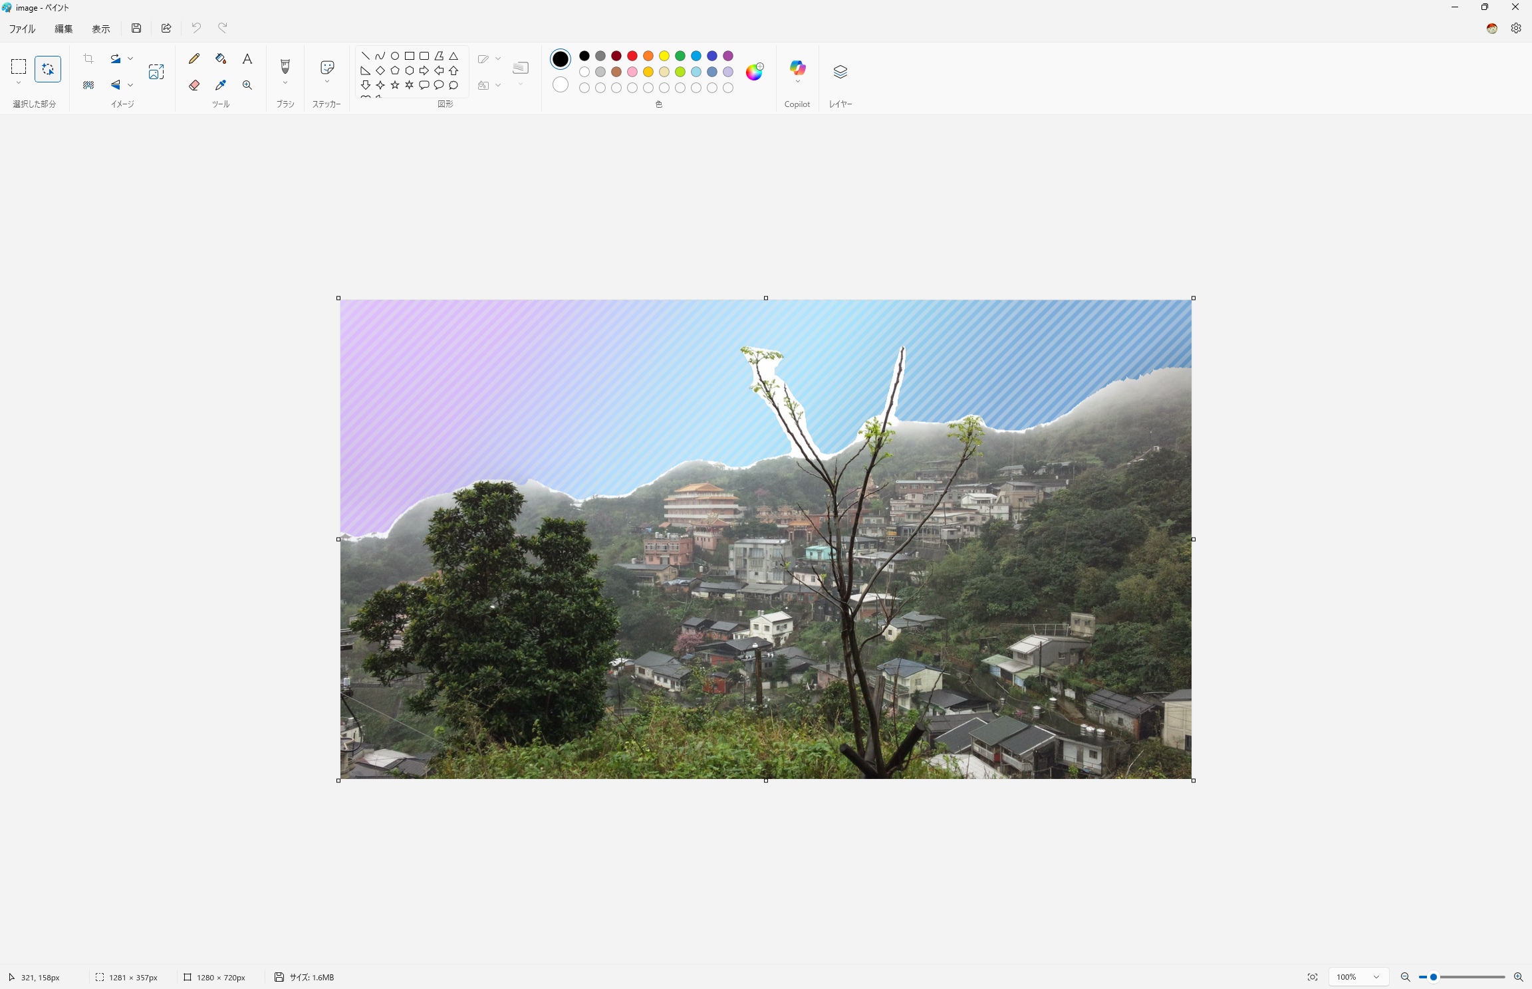1532x989 pixels.
Task: Open the ファイル menu
Action: point(21,29)
